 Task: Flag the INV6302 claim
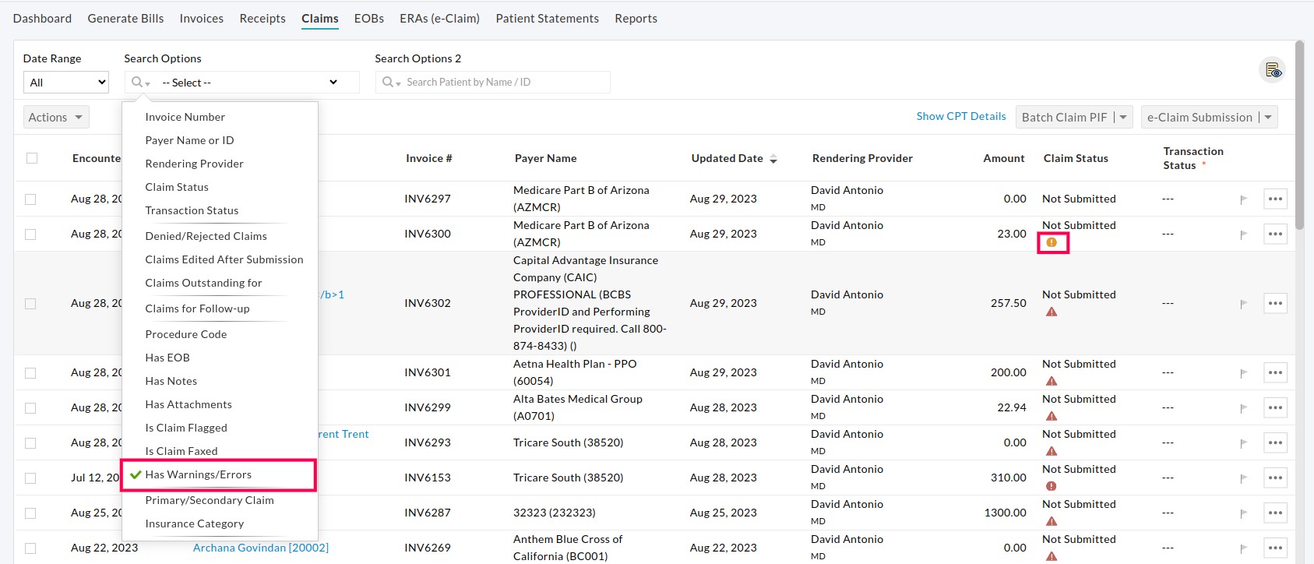pos(1243,304)
